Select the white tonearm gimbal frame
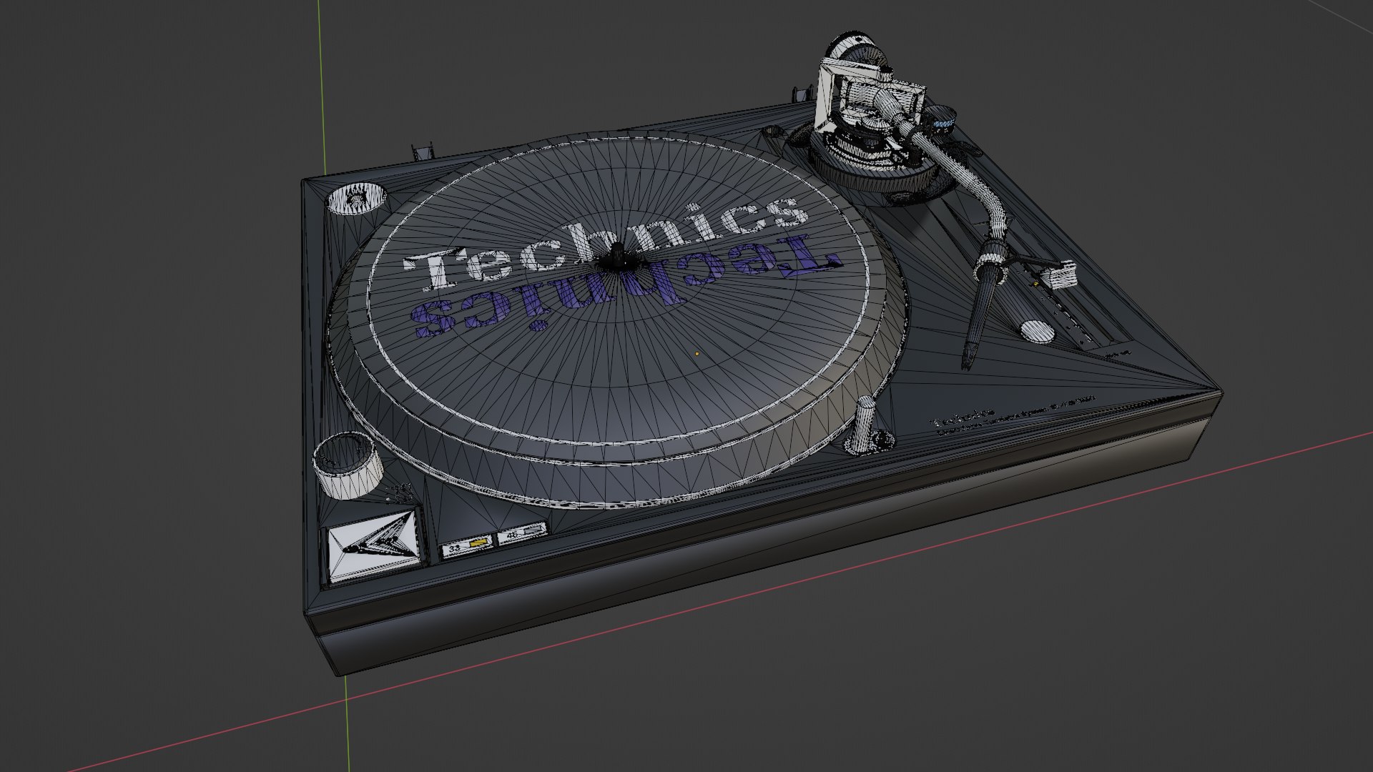The image size is (1373, 772). point(869,96)
